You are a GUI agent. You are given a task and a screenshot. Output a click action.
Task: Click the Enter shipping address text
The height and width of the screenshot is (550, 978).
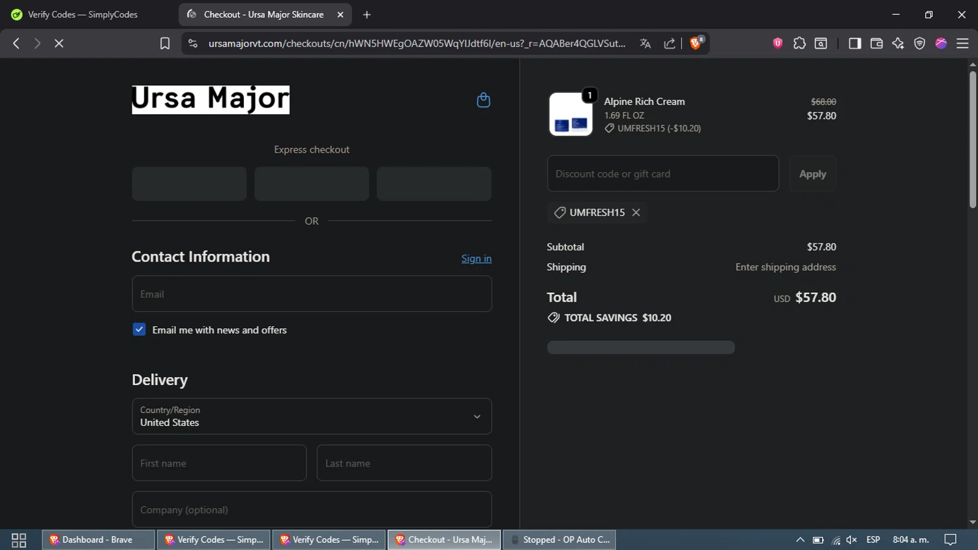(x=786, y=267)
